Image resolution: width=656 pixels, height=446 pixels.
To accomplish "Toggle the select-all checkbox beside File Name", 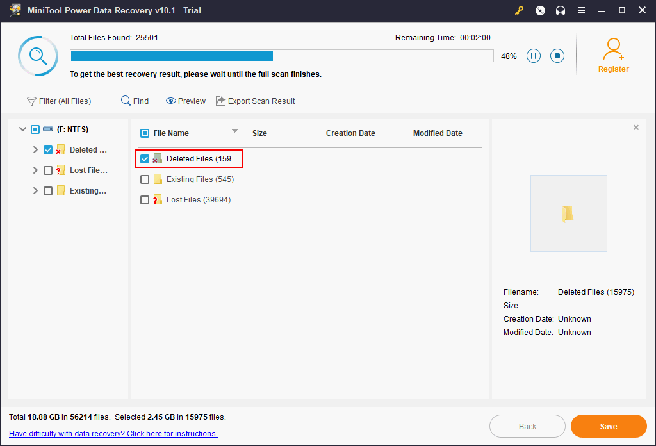I will 145,133.
